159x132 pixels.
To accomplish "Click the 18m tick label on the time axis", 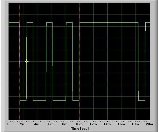I will [x=135, y=124].
